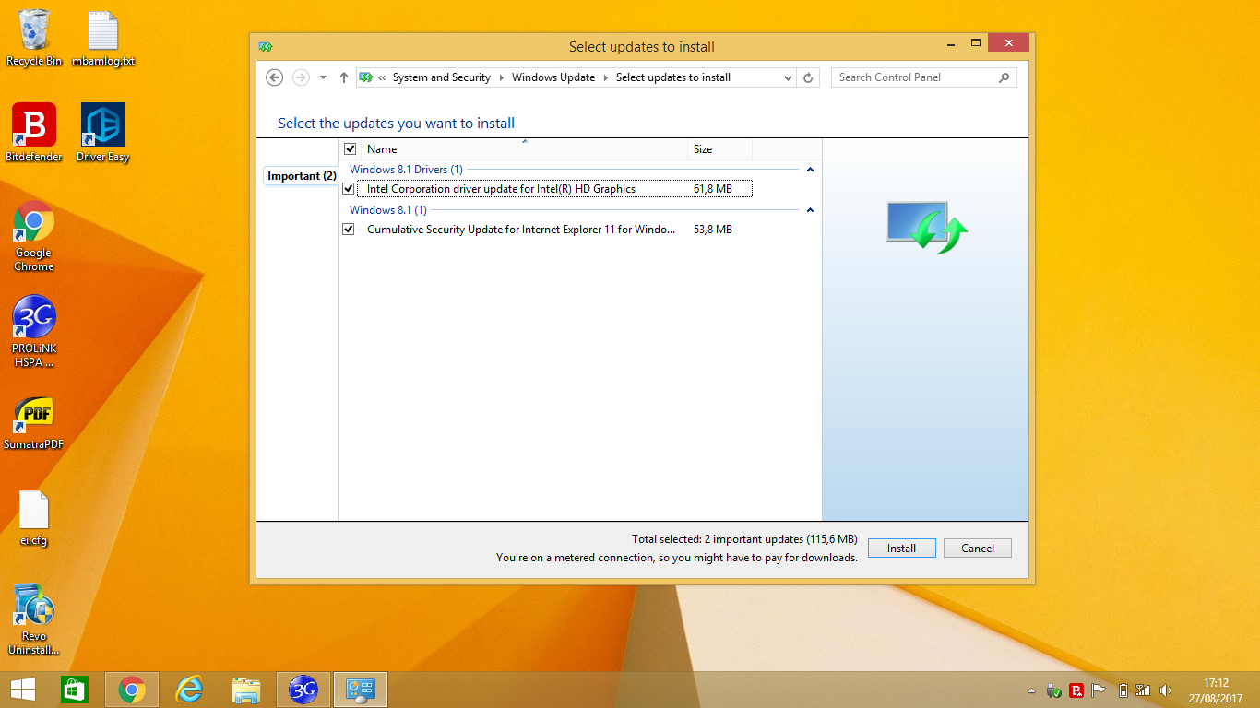Click the Safely Remove Hardware tray icon

coord(1054,690)
